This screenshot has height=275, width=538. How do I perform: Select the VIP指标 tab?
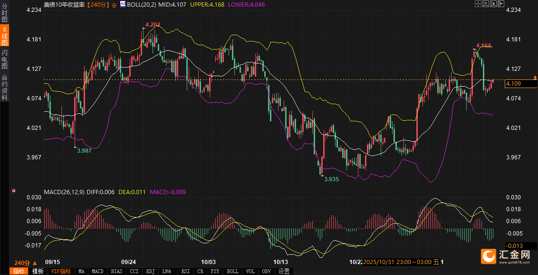point(61,271)
